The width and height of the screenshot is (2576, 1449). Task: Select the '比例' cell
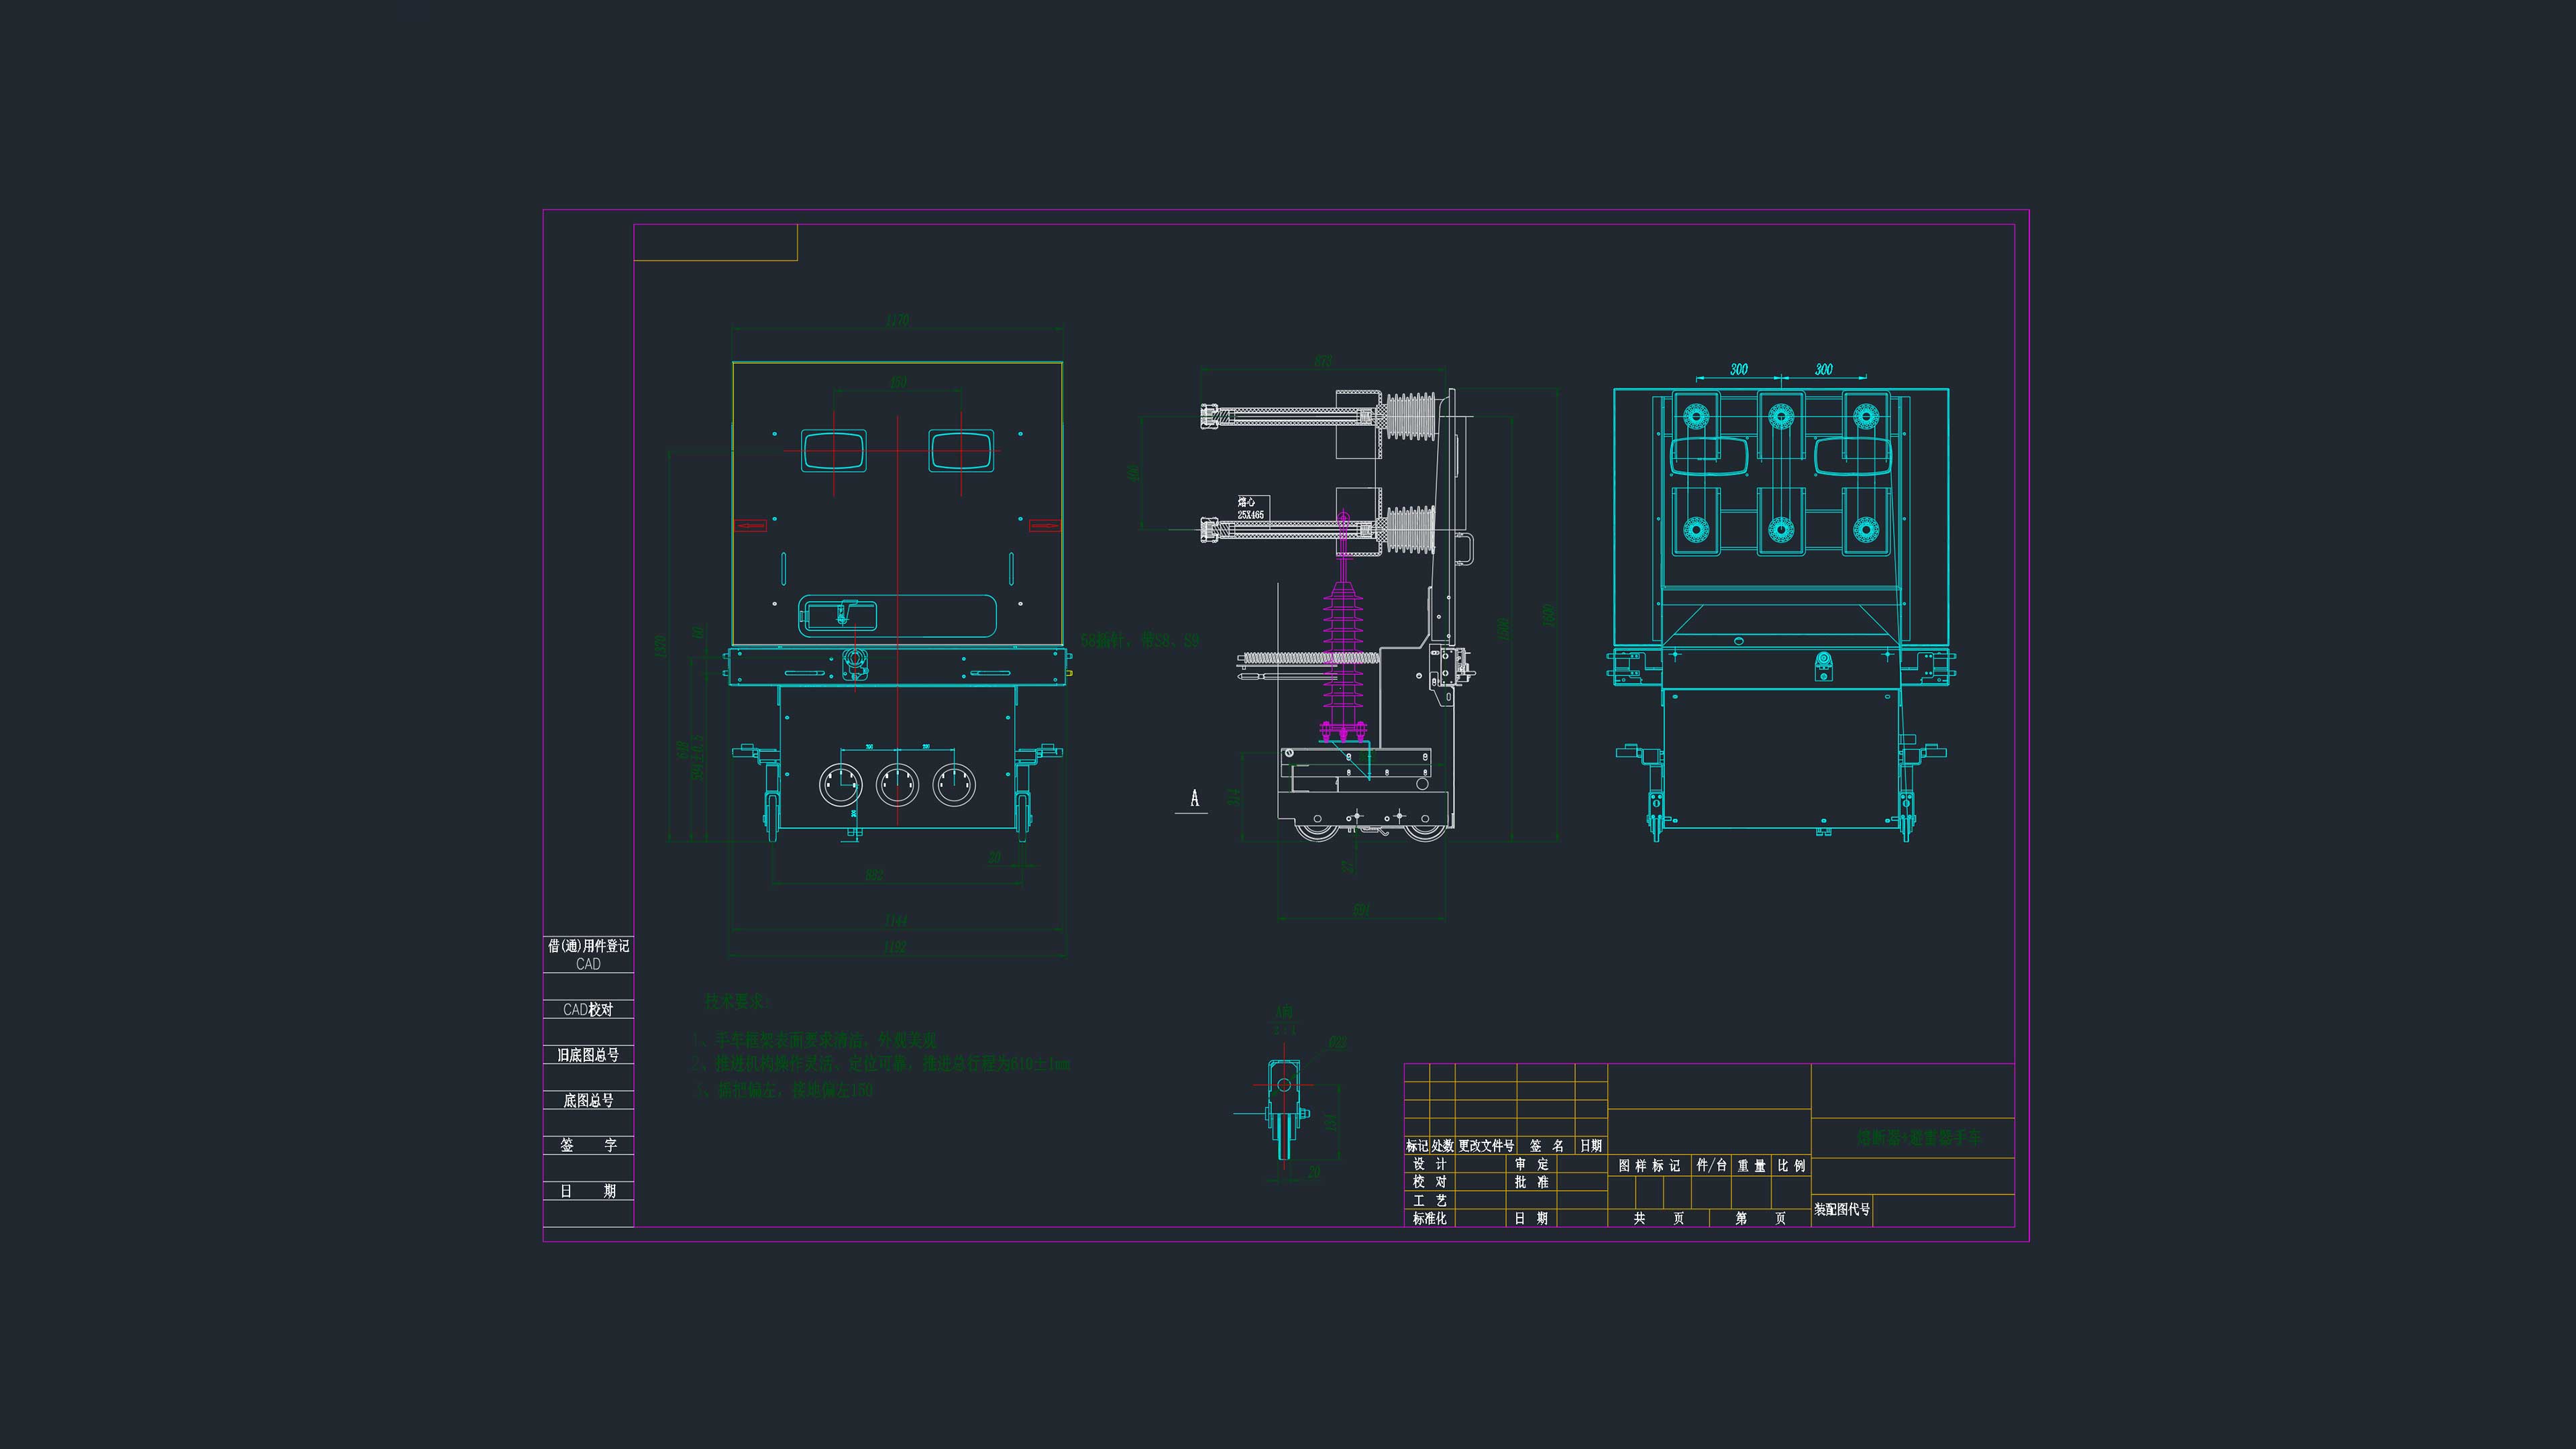(1792, 1166)
